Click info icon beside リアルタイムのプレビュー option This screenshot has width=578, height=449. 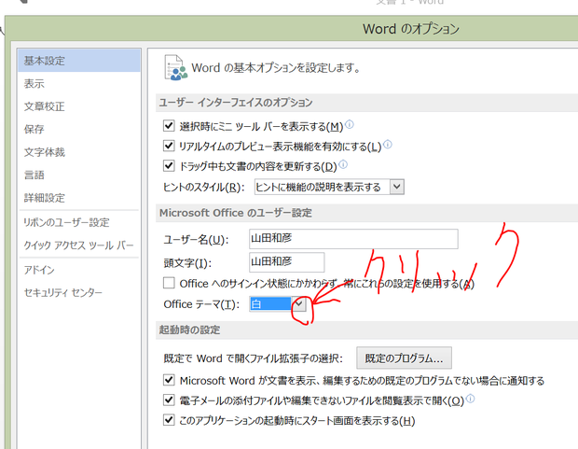(388, 145)
